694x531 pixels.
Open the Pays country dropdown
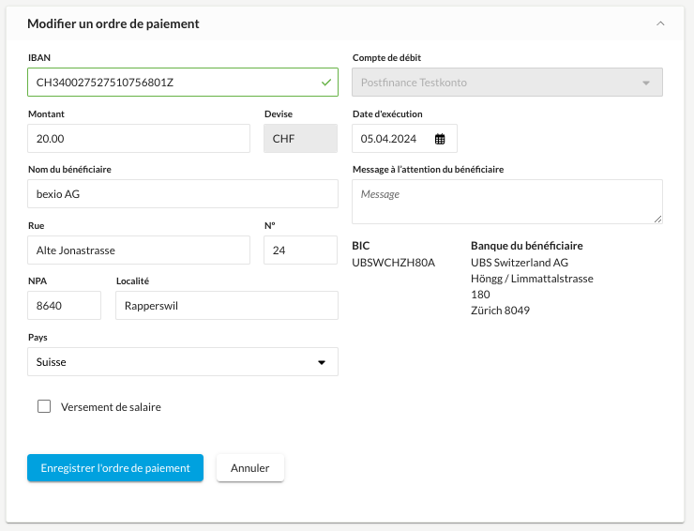point(183,361)
